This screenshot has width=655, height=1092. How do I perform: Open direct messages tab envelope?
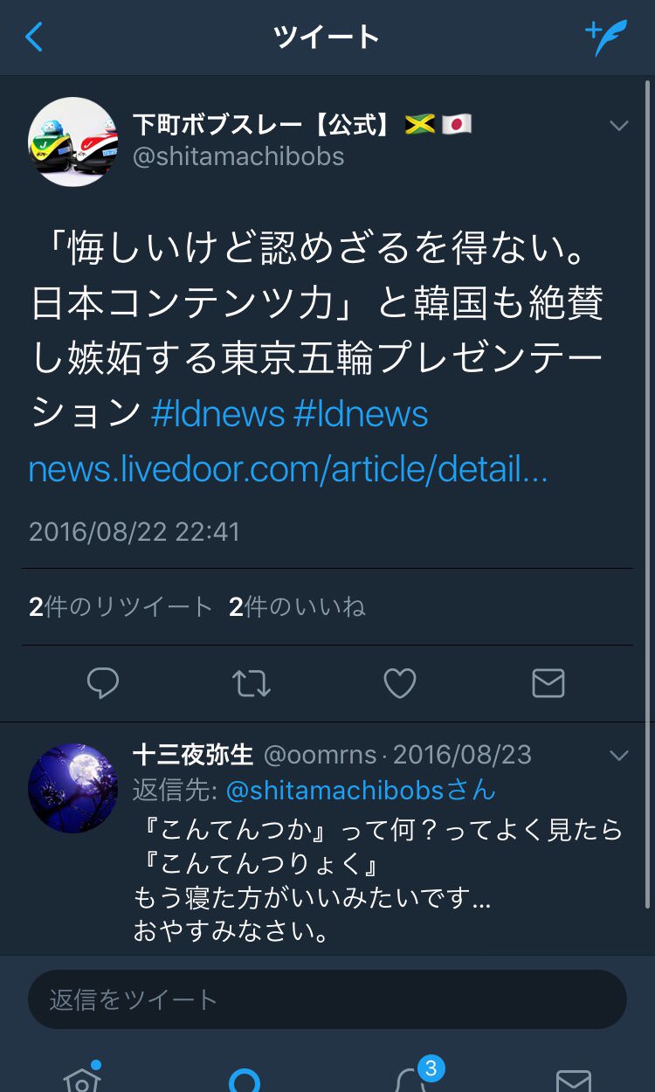click(x=574, y=1081)
